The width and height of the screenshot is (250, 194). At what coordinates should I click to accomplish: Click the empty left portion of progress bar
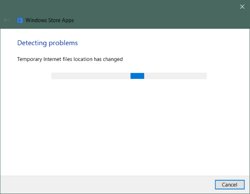pyautogui.click(x=90, y=76)
